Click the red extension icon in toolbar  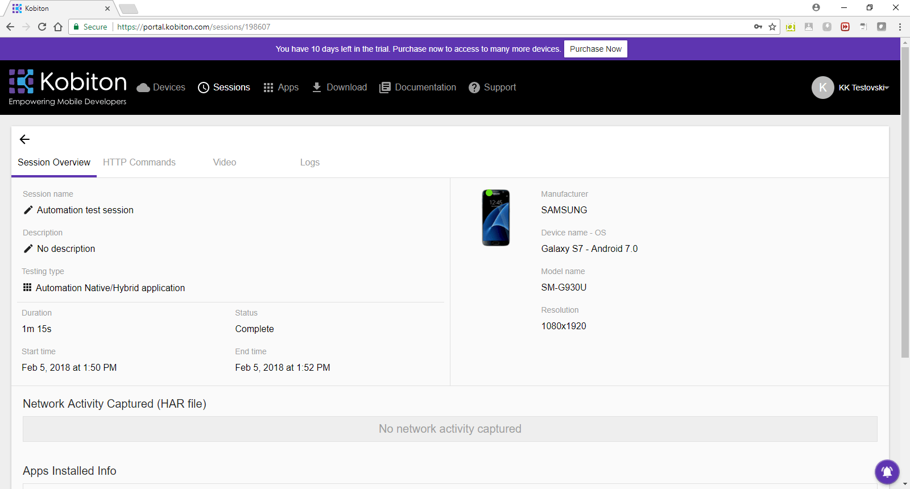tap(845, 27)
